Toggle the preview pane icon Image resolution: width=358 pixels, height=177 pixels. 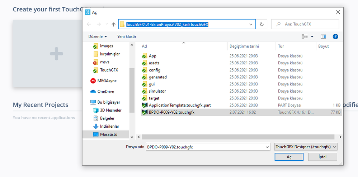coord(323,36)
